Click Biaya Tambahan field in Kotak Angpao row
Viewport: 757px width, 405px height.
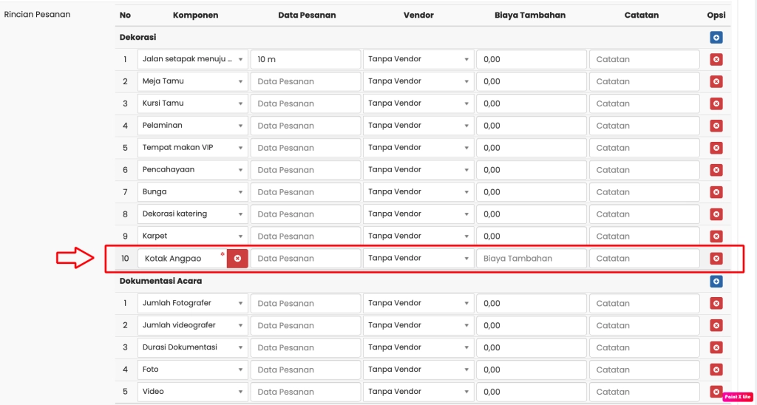pos(531,259)
